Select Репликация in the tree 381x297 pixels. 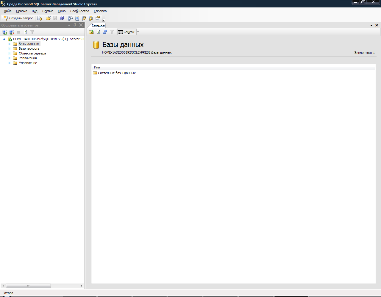point(28,58)
